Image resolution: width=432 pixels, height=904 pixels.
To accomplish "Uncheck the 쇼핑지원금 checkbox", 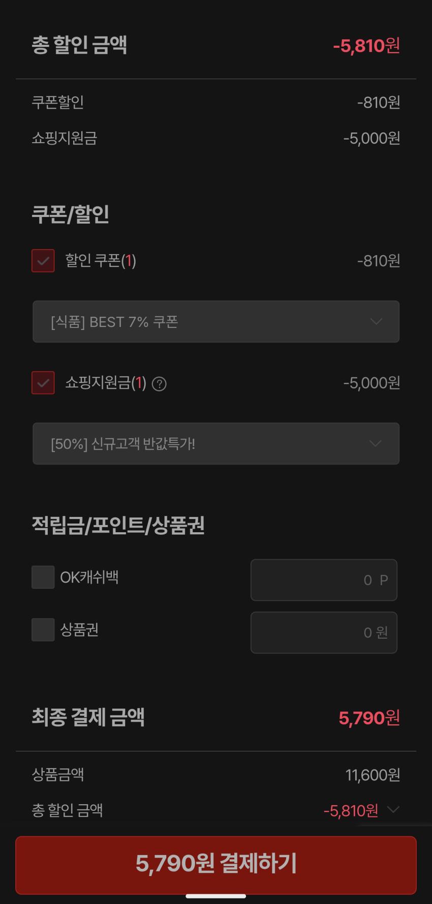I will [43, 382].
